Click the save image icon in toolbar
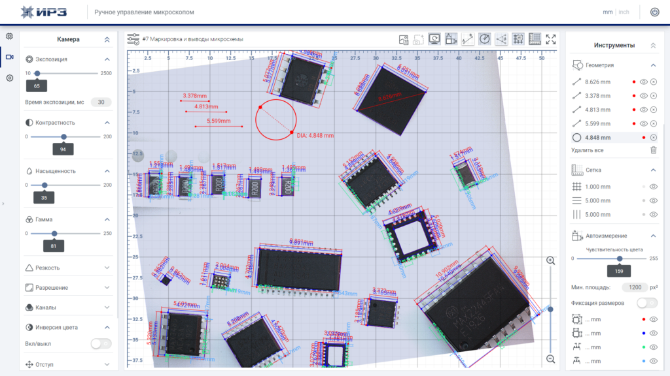The image size is (670, 376). (403, 40)
